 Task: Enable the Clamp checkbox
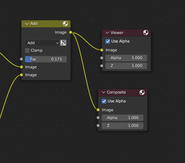[27, 50]
